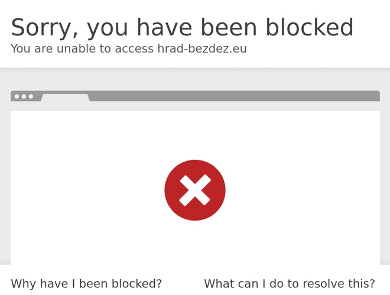The image size is (390, 295).
Task: Select the blank tab in browser illustration
Action: pyautogui.click(x=65, y=97)
